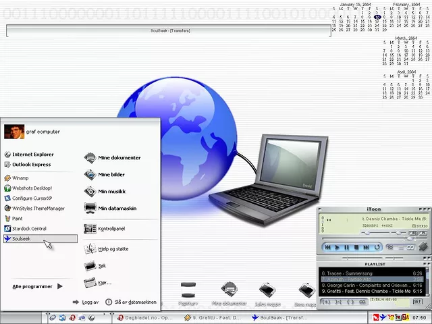Open Winamp from the Start menu
The width and height of the screenshot is (432, 324).
click(20, 178)
